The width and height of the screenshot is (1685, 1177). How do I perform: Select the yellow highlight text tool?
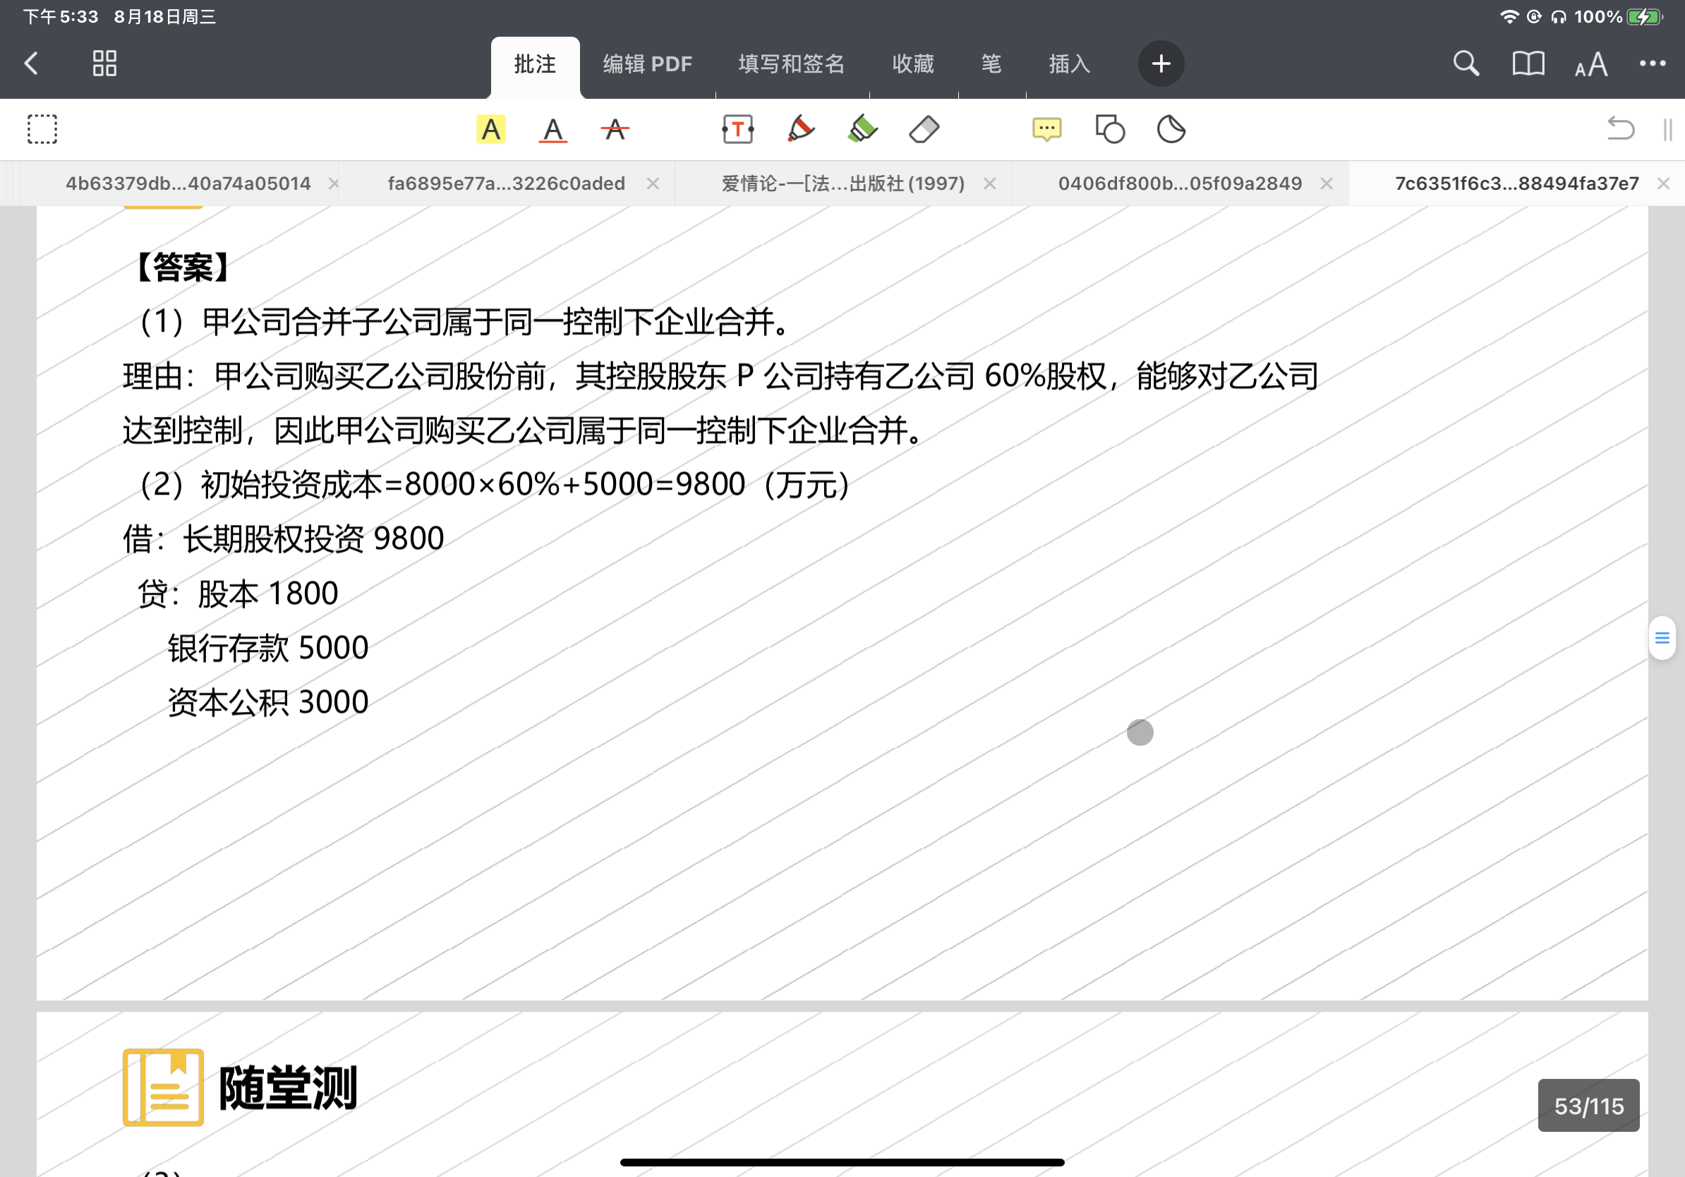(490, 130)
